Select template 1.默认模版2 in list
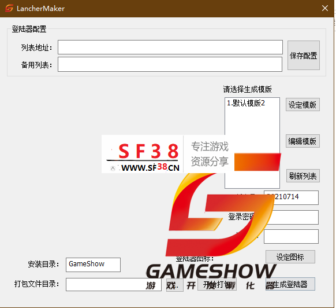This screenshot has width=336, height=308. [246, 104]
